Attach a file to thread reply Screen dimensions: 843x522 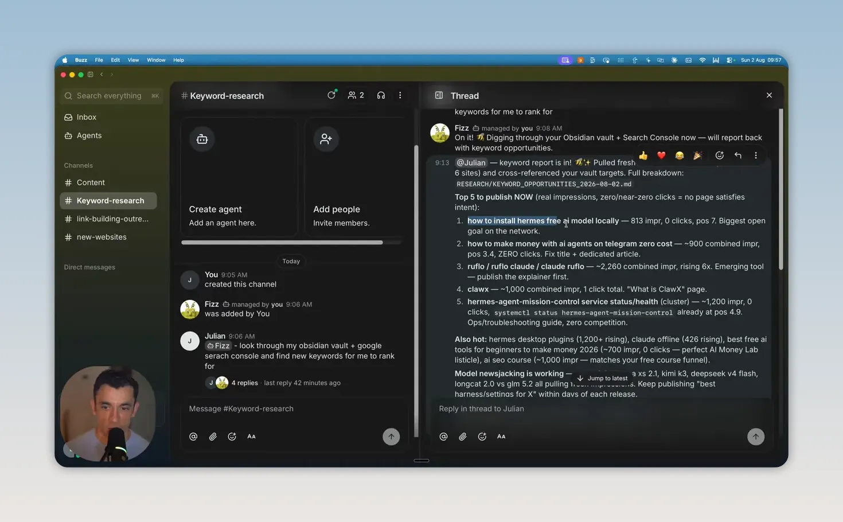pos(463,437)
